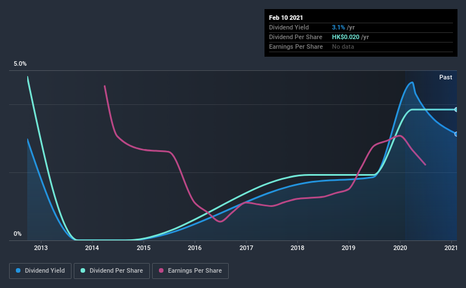This screenshot has width=466, height=288.
Task: Click Earnings Per Share label in tooltip
Action: (296, 46)
